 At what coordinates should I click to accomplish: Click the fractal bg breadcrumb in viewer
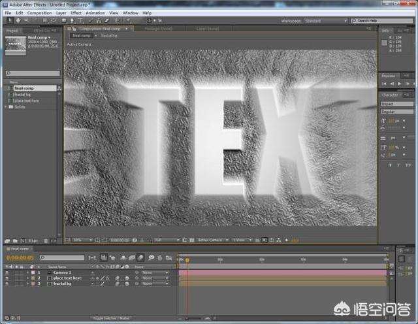coord(109,35)
